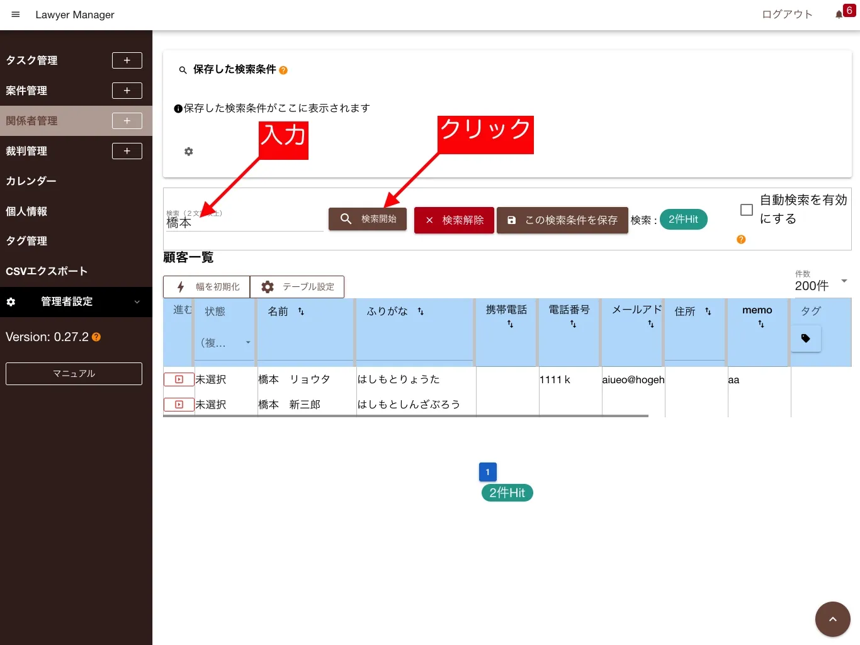
Task: Open row 橋本 新三郎 with its arrow icon
Action: click(x=179, y=405)
